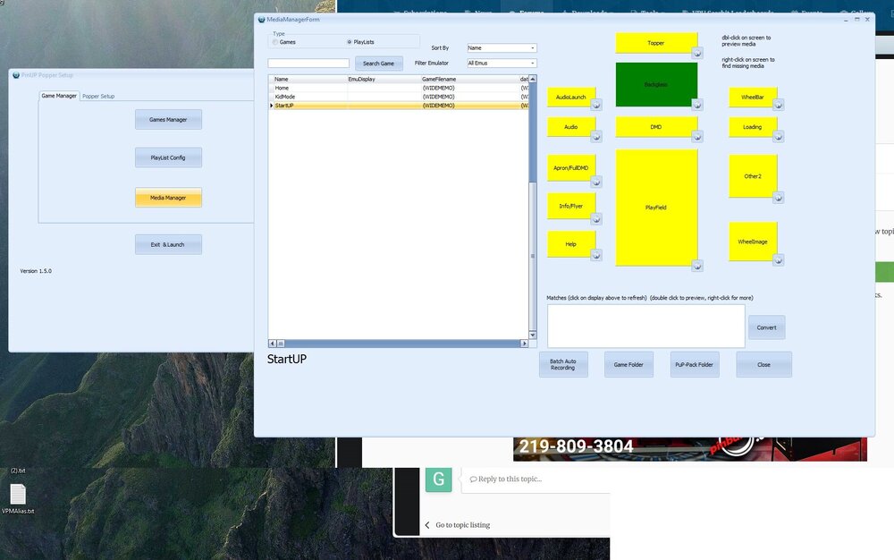Click the round icon on the Loading tile
This screenshot has width=894, height=560.
pyautogui.click(x=779, y=136)
